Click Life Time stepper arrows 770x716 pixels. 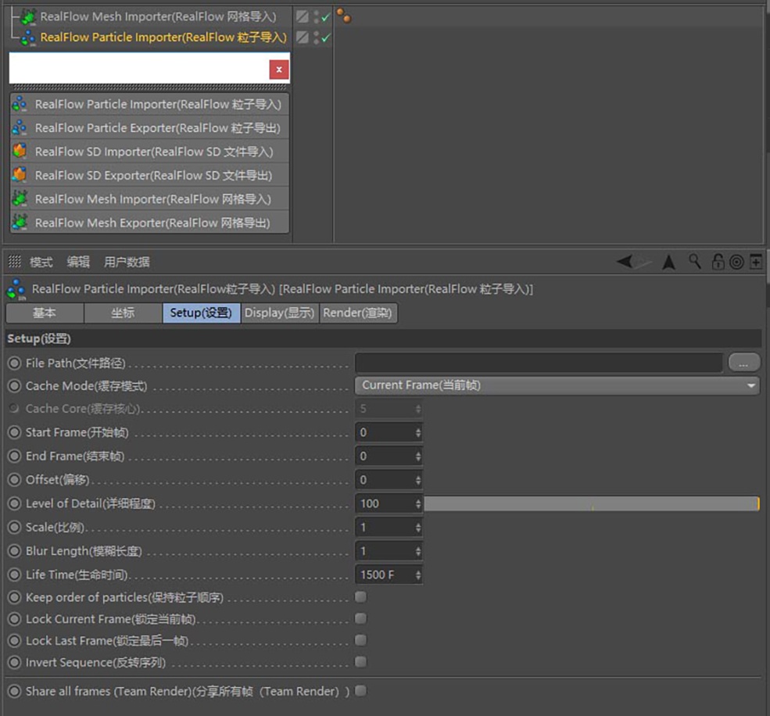coord(418,575)
